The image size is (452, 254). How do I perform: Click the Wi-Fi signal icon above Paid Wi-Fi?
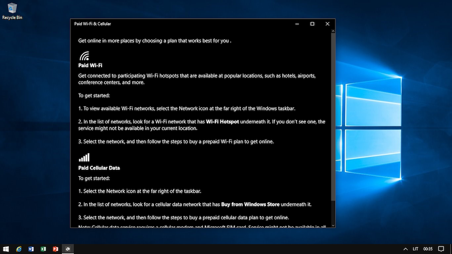pyautogui.click(x=84, y=56)
